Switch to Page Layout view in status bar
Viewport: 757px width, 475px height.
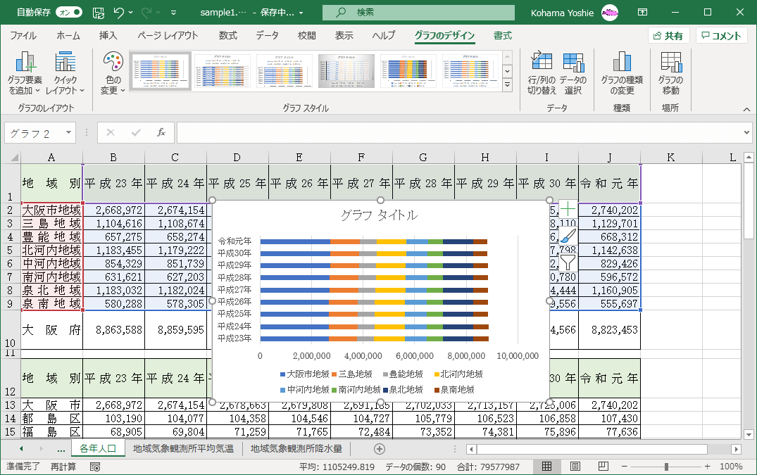pyautogui.click(x=575, y=467)
